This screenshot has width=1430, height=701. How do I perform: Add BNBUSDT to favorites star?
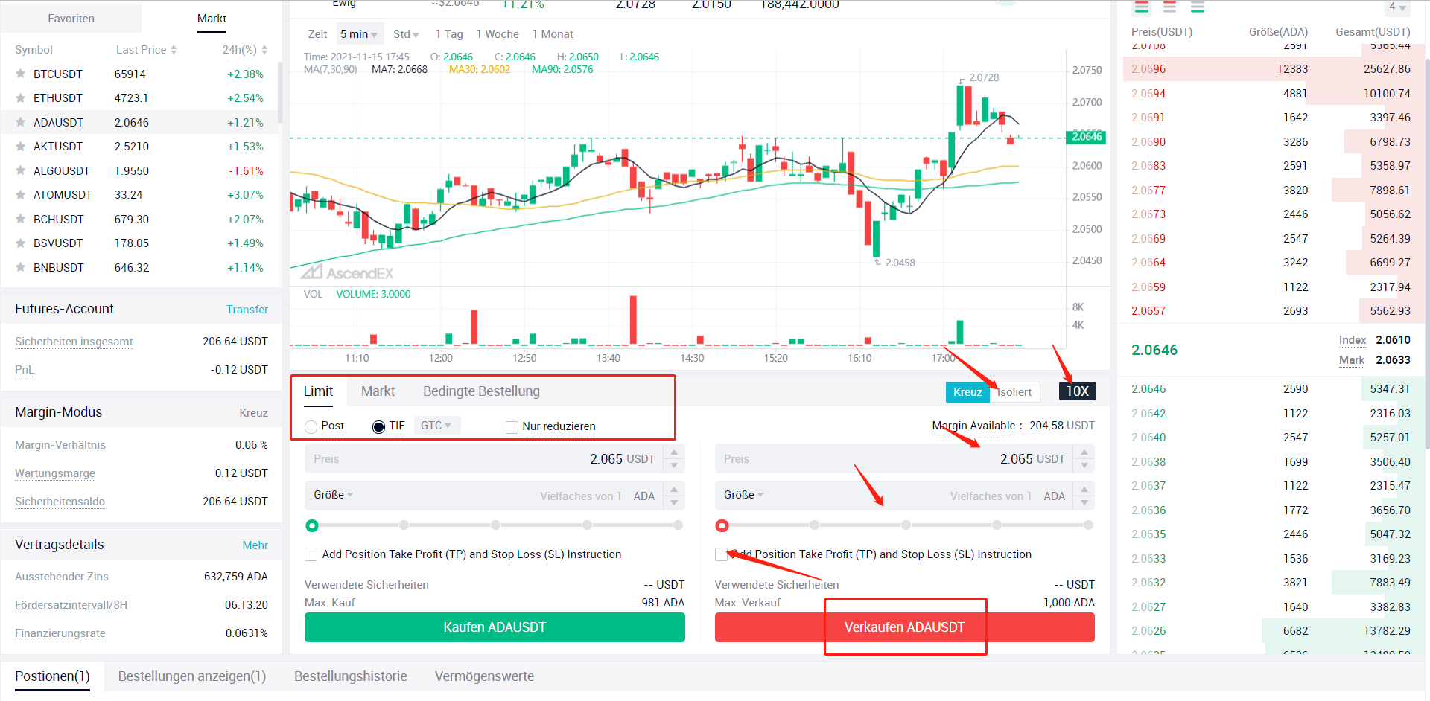tap(21, 267)
